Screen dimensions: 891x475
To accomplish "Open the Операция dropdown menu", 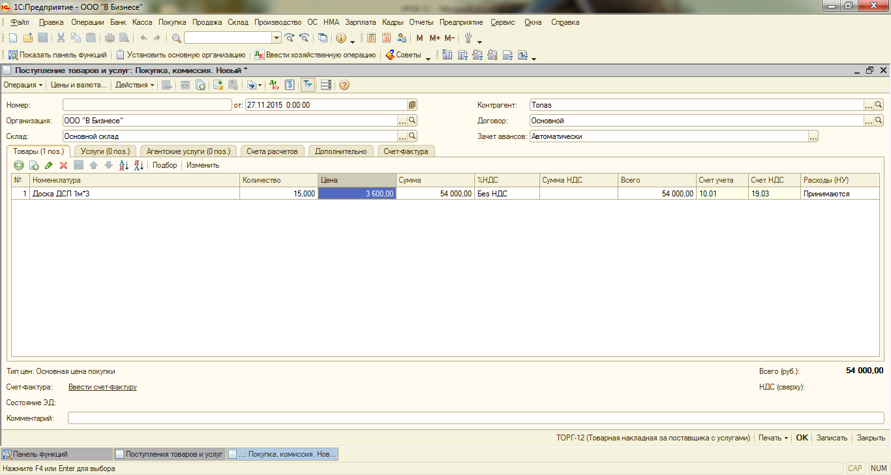I will (x=23, y=85).
